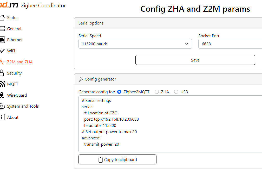262x173 pixels.
Task: Go to the WireGuard page
Action: [17, 95]
